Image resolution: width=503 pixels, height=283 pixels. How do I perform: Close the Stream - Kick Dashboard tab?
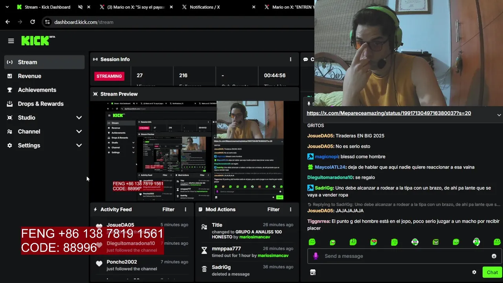89,7
